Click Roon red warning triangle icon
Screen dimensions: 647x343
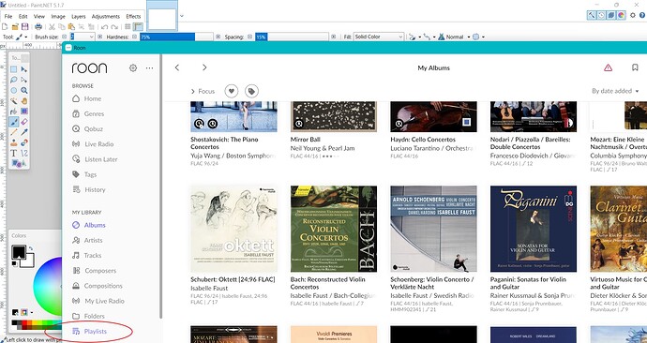click(608, 67)
